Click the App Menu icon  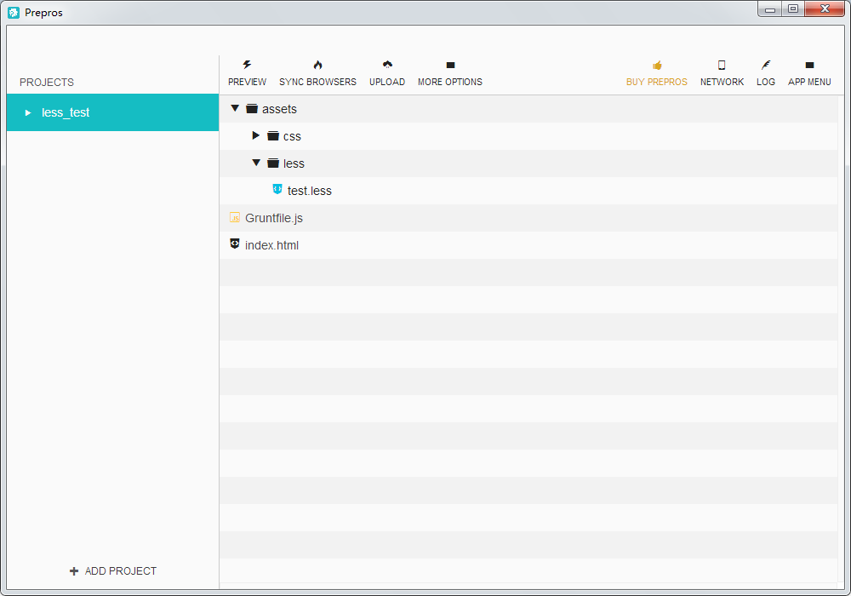coord(810,66)
